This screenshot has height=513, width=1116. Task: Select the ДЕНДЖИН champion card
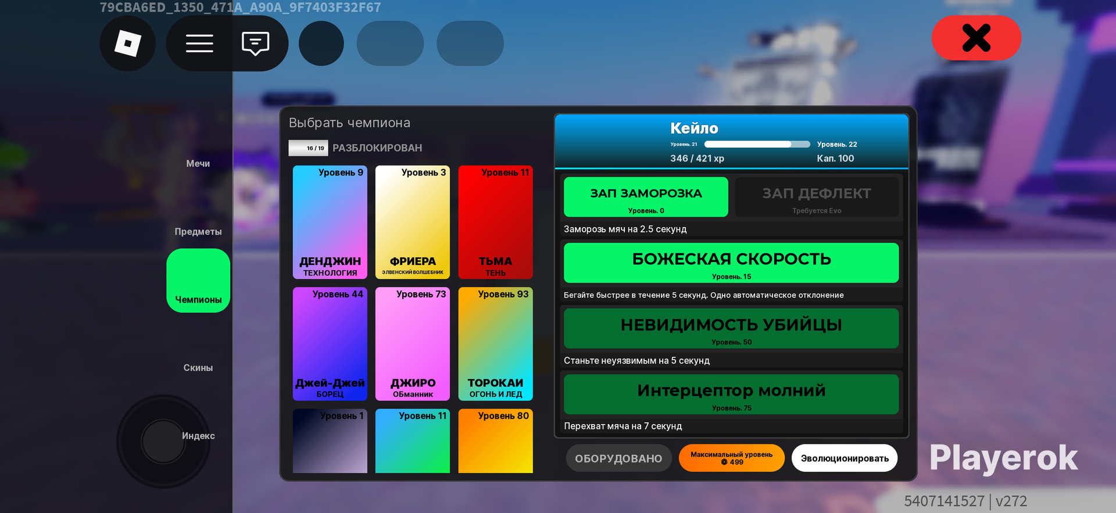(x=330, y=222)
